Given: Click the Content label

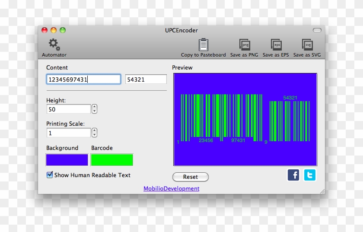Looking at the screenshot, I should click(57, 67).
